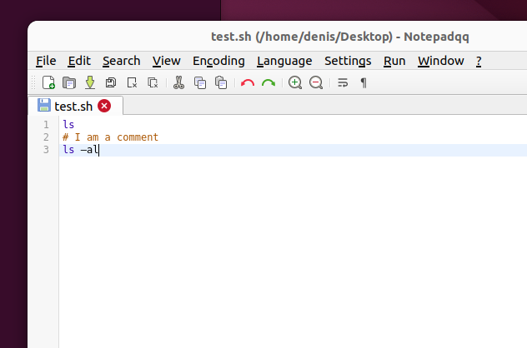Place cursor on first line 'ls'

[68, 125]
